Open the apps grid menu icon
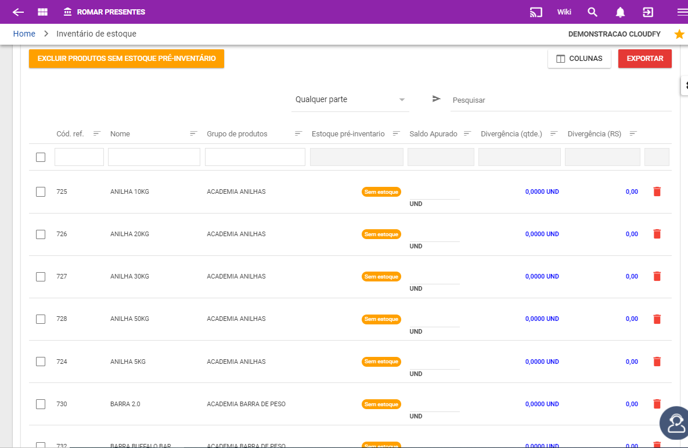The width and height of the screenshot is (688, 448). 42,12
